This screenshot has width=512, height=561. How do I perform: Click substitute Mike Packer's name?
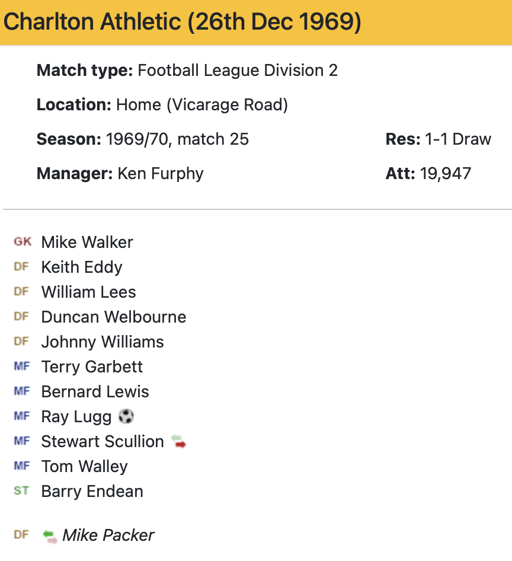108,535
